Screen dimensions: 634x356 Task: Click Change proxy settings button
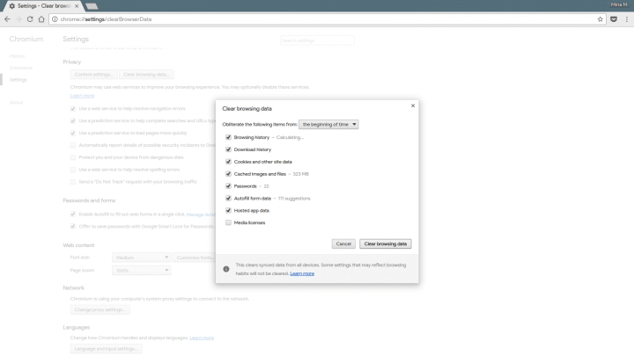tap(100, 309)
